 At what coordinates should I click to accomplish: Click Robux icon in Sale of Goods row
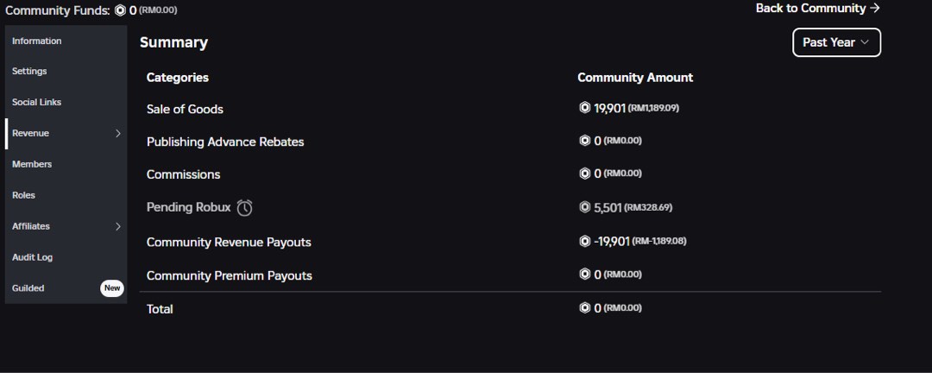pyautogui.click(x=585, y=108)
